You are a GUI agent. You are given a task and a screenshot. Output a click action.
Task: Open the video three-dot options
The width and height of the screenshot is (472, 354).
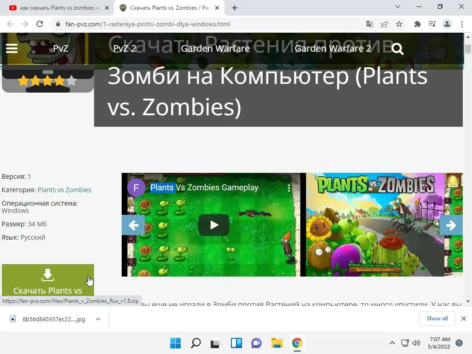[x=289, y=188]
